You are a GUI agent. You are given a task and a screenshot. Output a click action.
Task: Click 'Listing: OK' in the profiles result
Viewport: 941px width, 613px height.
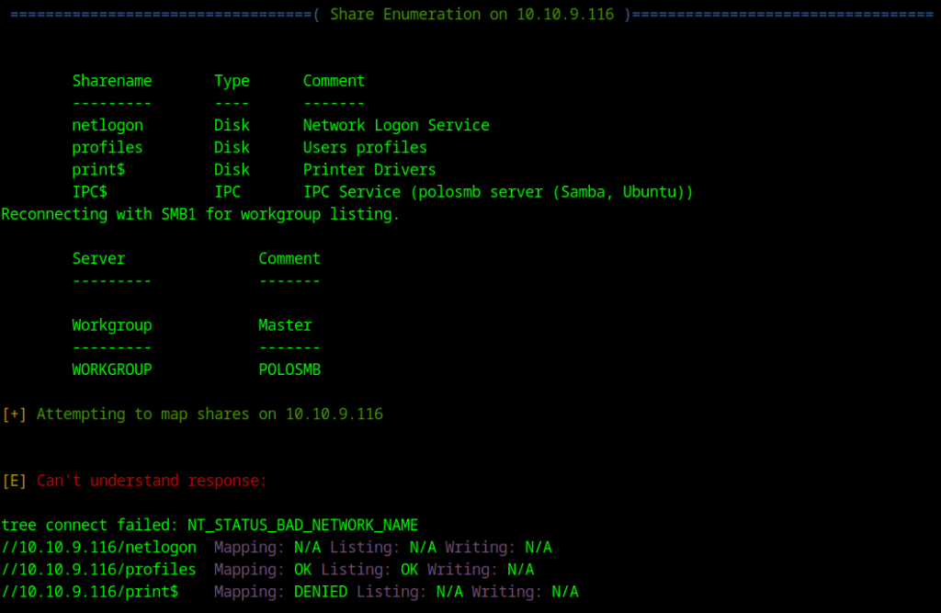click(369, 570)
